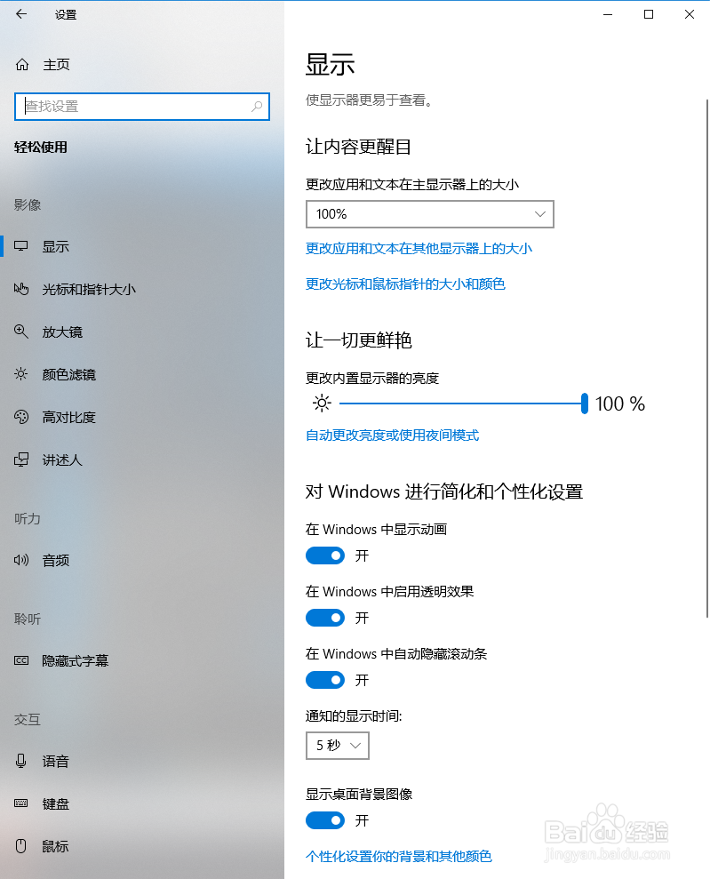The height and width of the screenshot is (879, 710).
Task: Click link 个性化设置你的背景和其他颜色
Action: pos(398,856)
